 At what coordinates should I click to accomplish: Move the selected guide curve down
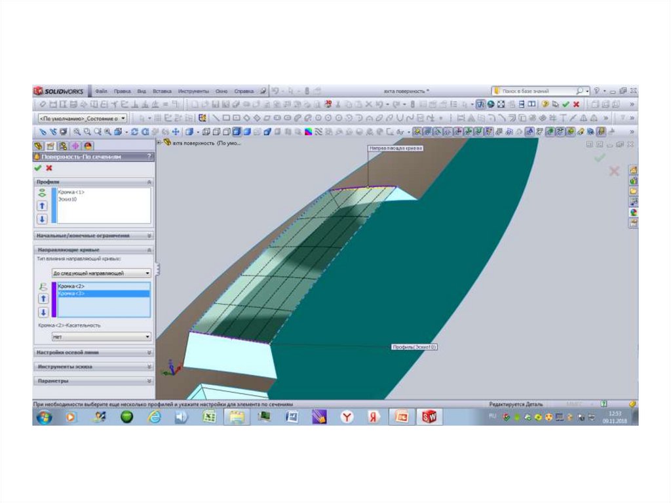click(43, 312)
